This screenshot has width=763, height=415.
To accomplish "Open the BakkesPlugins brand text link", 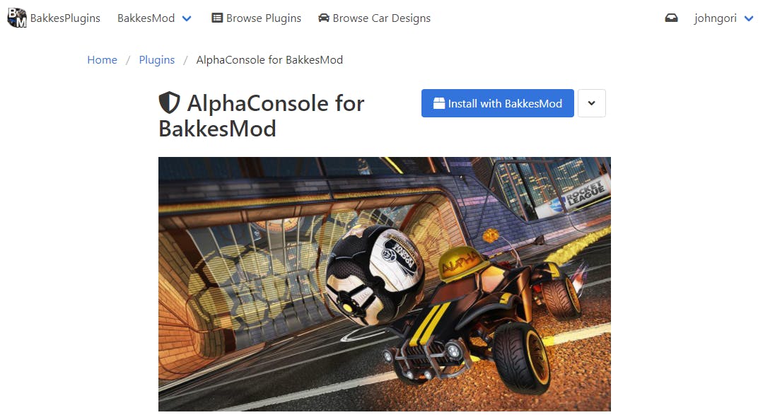I will 65,18.
